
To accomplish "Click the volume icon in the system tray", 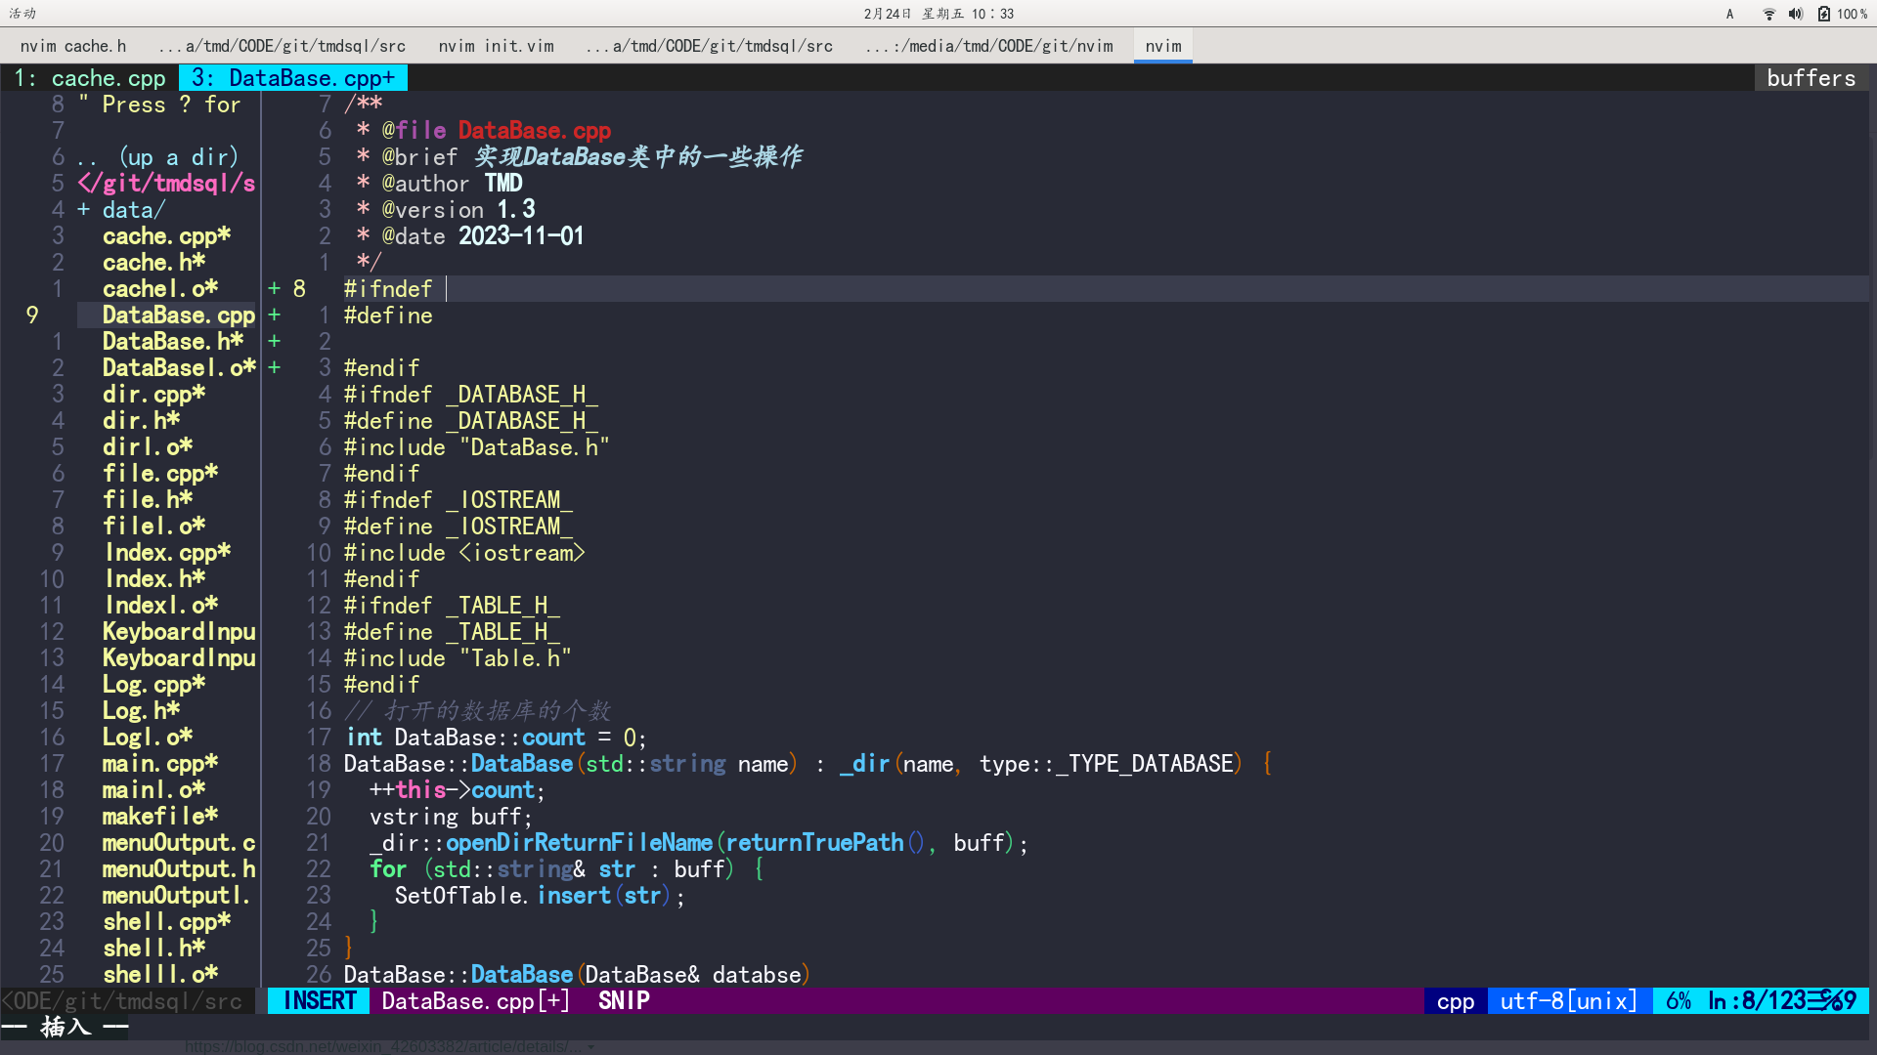I will coord(1795,14).
